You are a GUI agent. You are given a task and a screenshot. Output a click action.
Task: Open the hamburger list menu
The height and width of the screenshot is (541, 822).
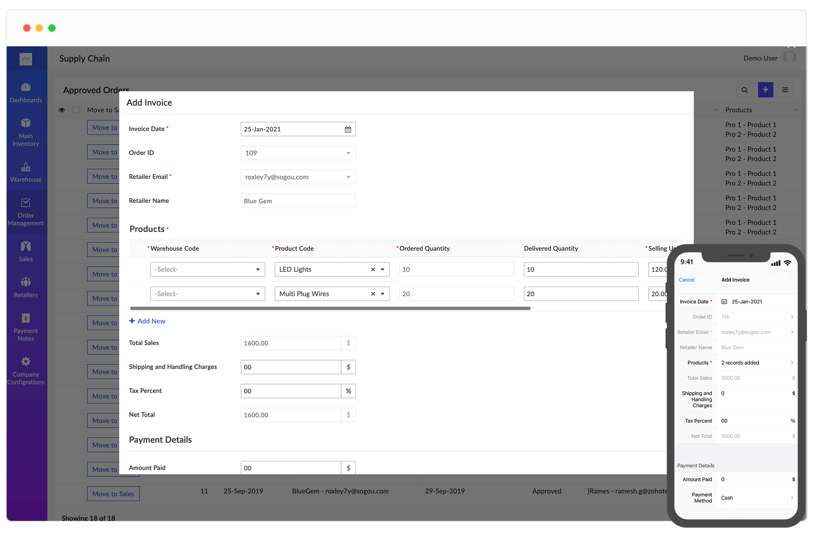785,90
